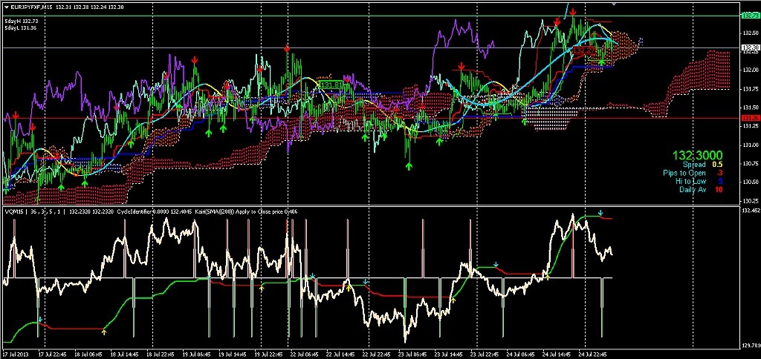Click the 131.50 price axis value

751,107
